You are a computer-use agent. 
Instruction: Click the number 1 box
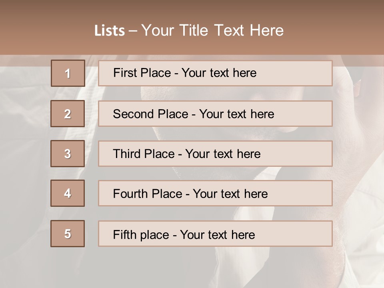68,73
